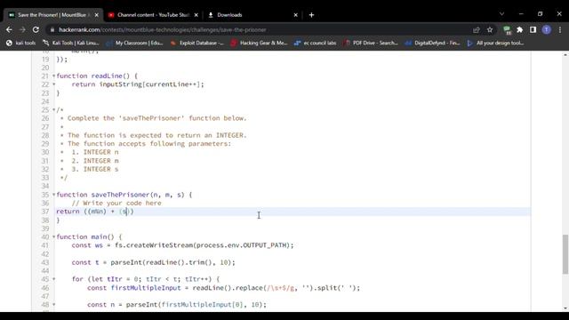Collapse main function fold arrow at line 40
This screenshot has height=320, width=569.
(x=53, y=237)
